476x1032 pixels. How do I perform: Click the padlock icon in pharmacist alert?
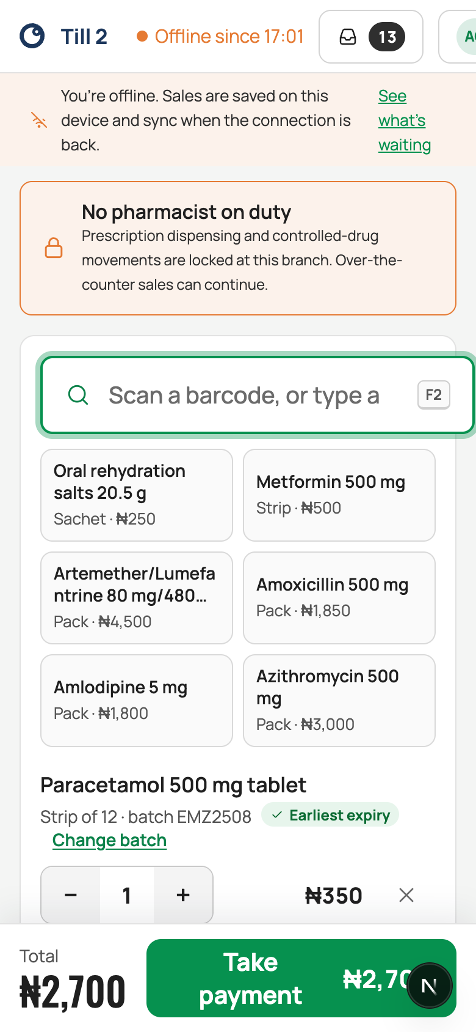coord(54,248)
